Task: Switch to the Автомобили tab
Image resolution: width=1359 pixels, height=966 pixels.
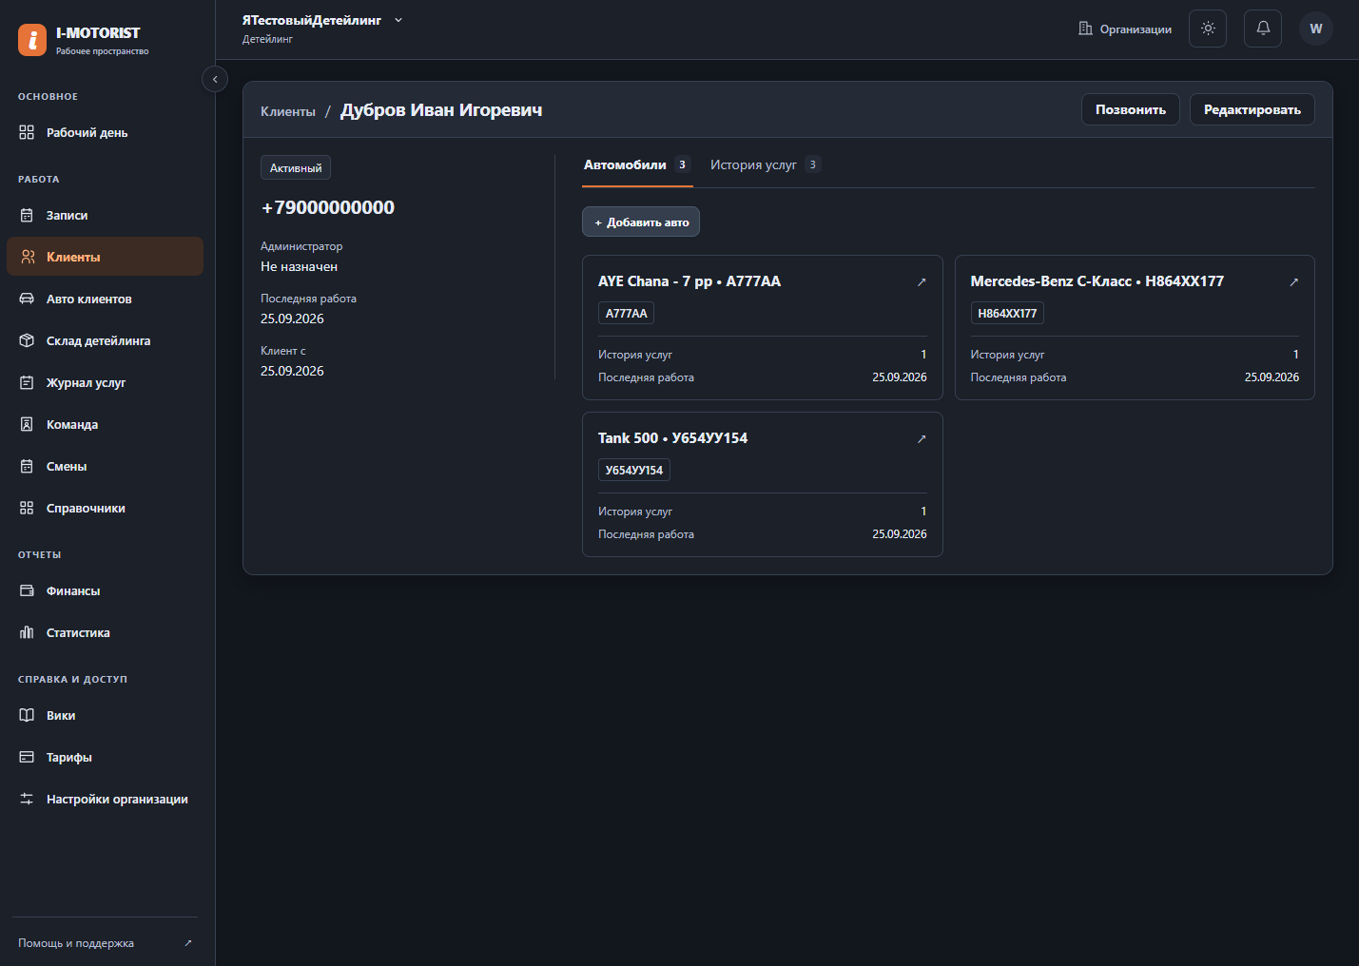Action: [x=637, y=165]
